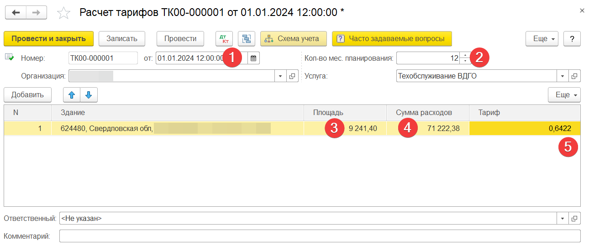Screen dimensions: 589x246
Task: Close the document form with X
Action: tap(582, 10)
